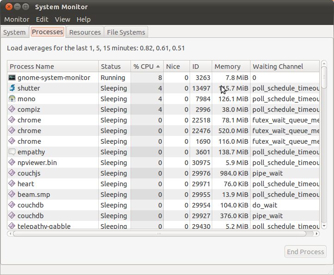
Task: Click the heart process icon
Action: click(x=12, y=183)
